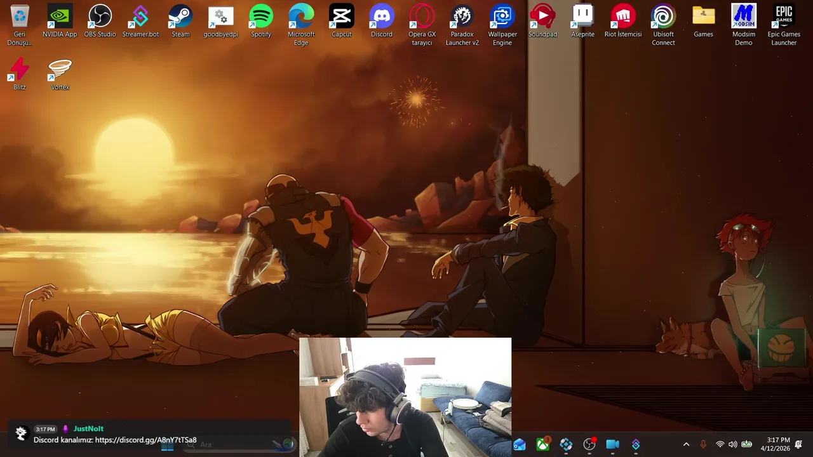Select the Riot İstemcisi desktop icon
Viewport: 813px width, 457px height.
coord(623,22)
